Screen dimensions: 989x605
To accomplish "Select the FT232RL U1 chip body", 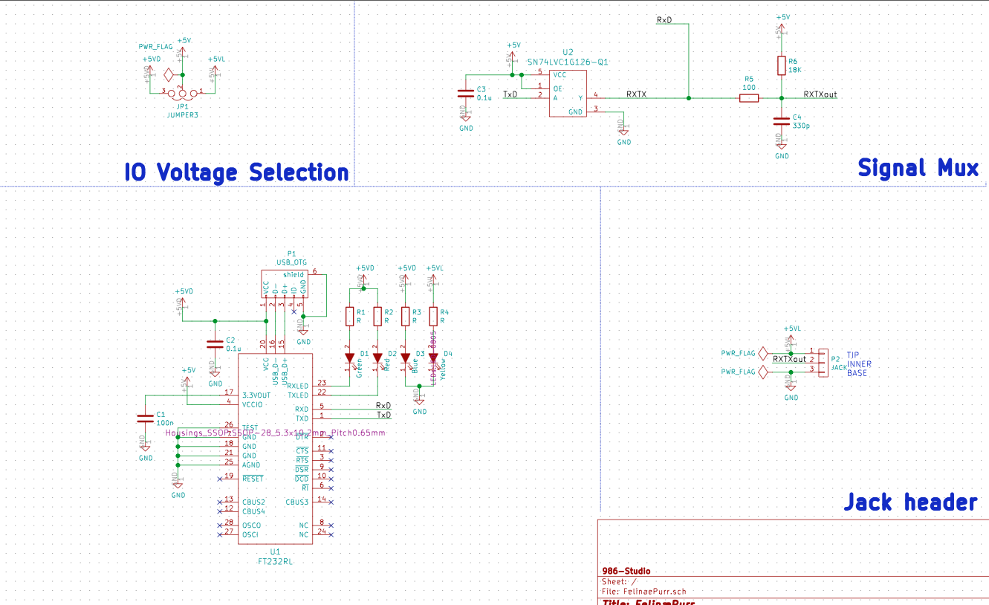I will 275,461.
